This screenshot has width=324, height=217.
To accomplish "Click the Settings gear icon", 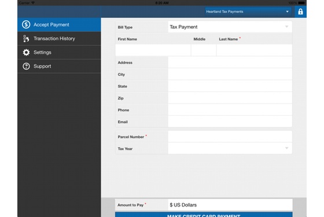I will (26, 52).
